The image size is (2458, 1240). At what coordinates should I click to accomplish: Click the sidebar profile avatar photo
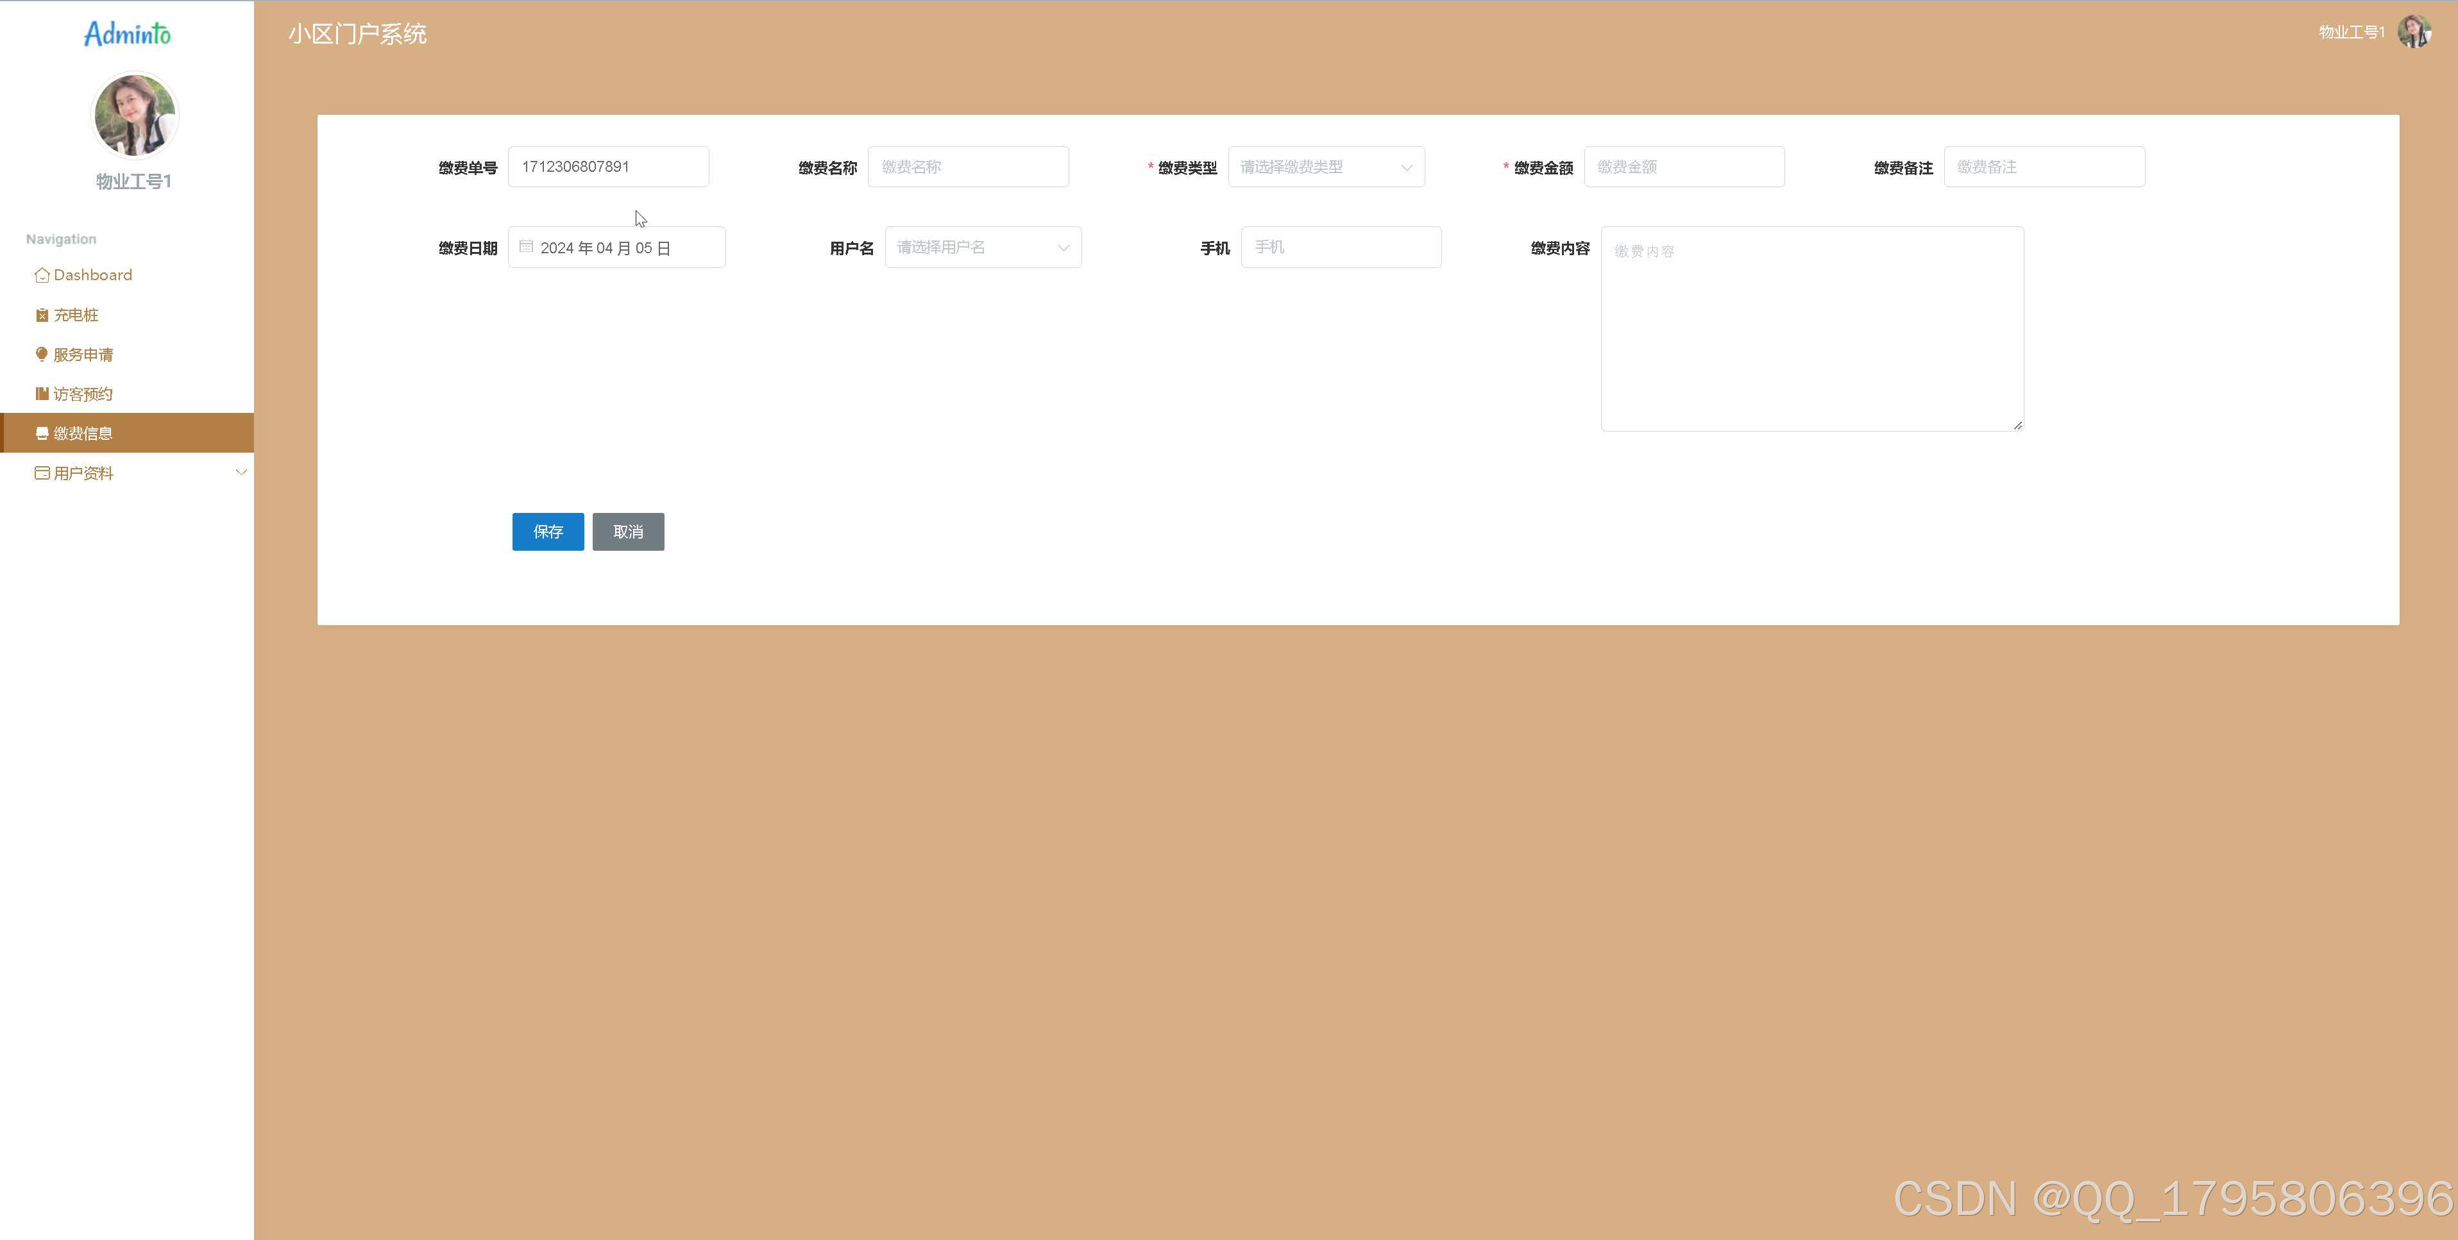click(135, 115)
